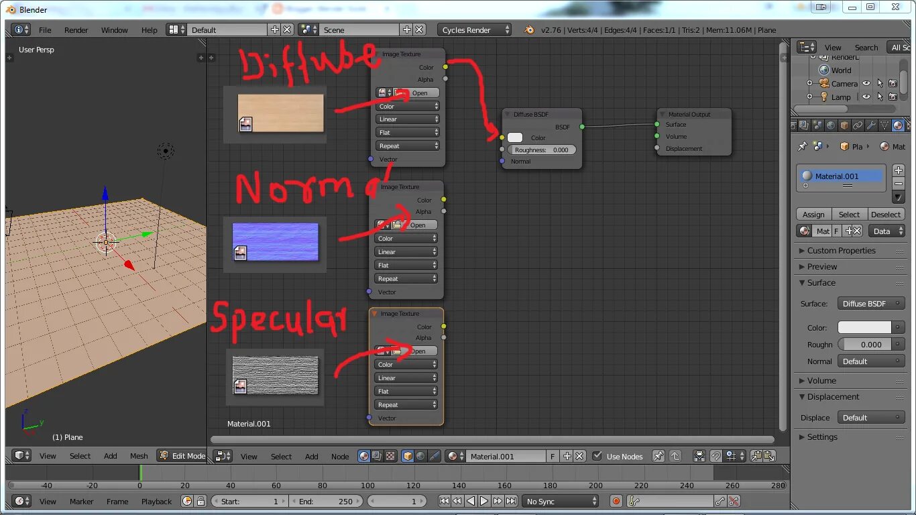Open the Render menu
The height and width of the screenshot is (515, 916).
coord(76,30)
